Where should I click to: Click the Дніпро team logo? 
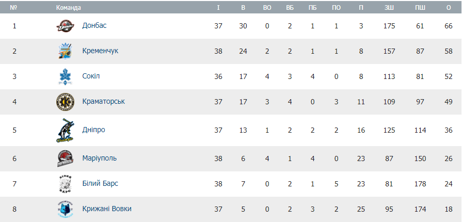[x=66, y=130]
